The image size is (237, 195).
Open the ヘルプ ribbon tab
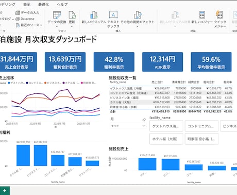pos(62,4)
